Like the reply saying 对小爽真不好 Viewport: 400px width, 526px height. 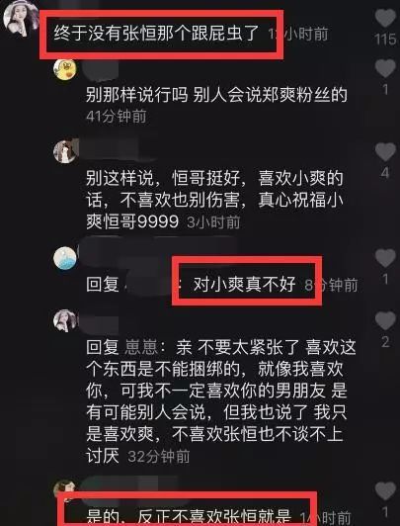click(385, 258)
